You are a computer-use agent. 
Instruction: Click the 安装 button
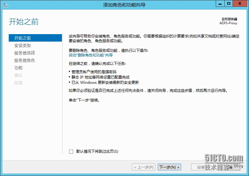pyautogui.click(x=201, y=167)
